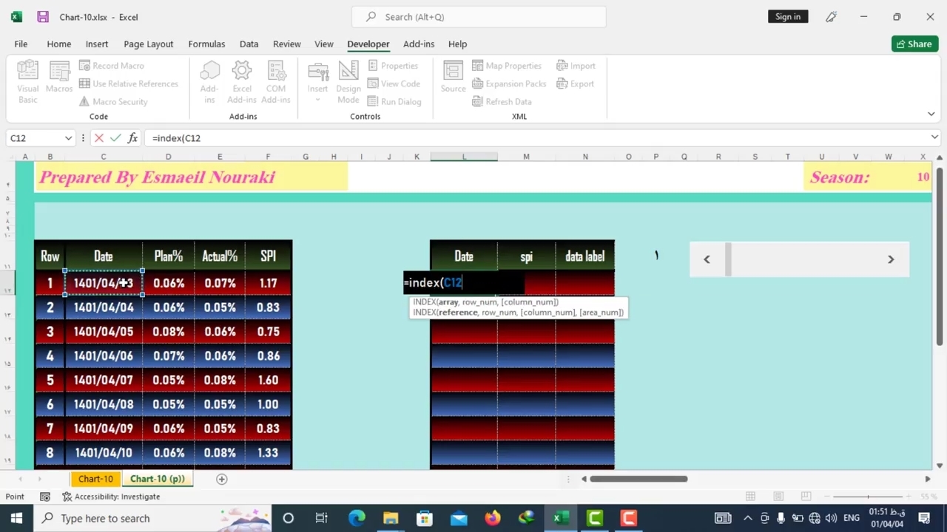The width and height of the screenshot is (947, 532).
Task: Open the Visual Basic editor icon
Action: (x=27, y=81)
